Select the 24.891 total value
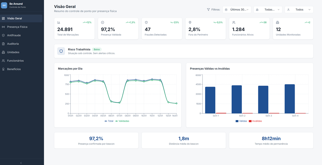The height and width of the screenshot is (165, 322). (x=65, y=29)
